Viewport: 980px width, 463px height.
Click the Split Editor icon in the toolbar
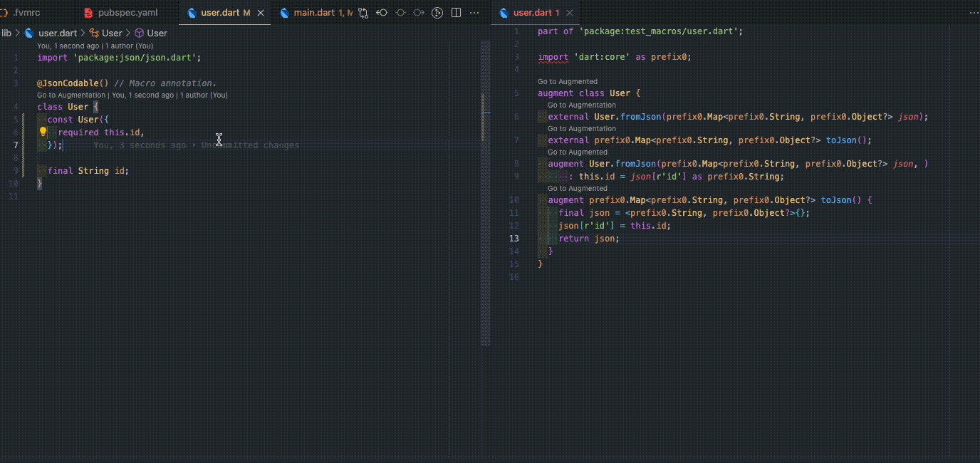[x=456, y=12]
